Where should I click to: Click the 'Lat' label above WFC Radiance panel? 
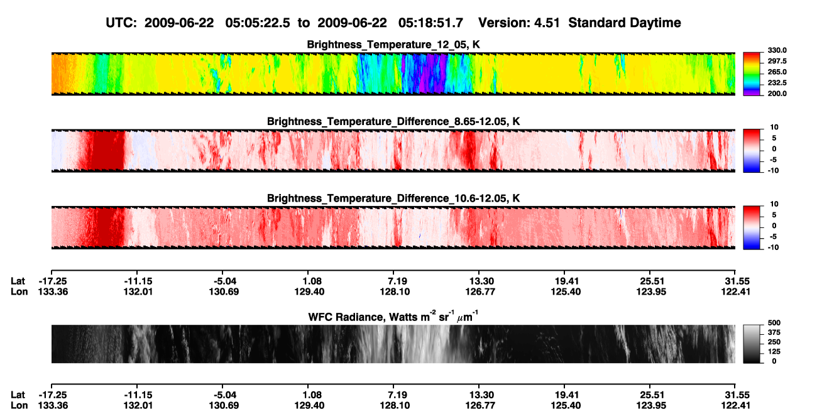pos(18,281)
